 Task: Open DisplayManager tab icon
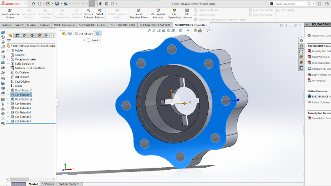(40, 35)
